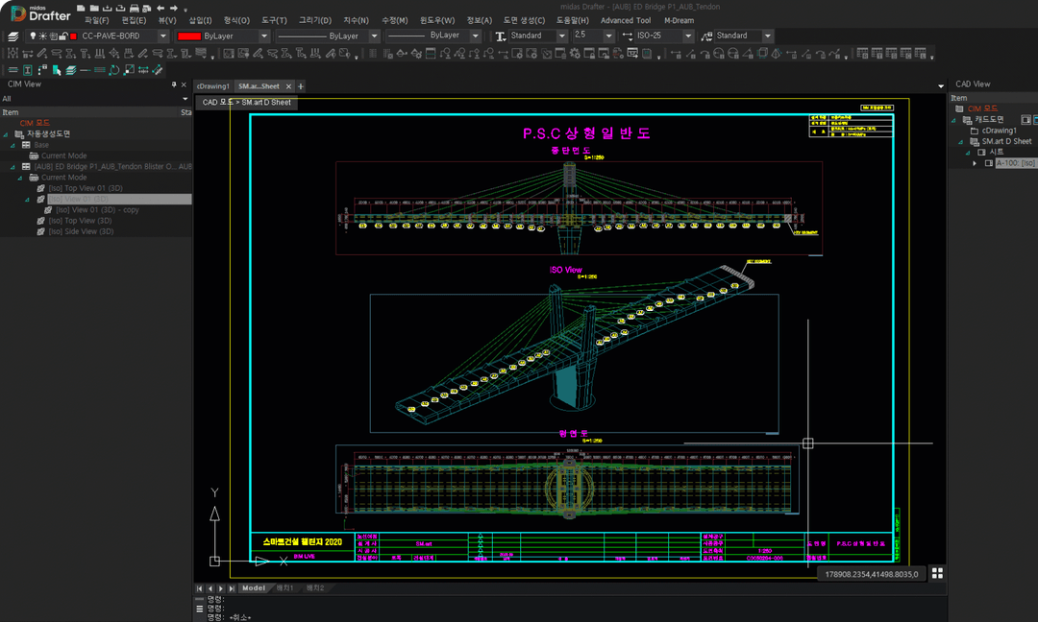Open the 파일(F) menu

97,20
